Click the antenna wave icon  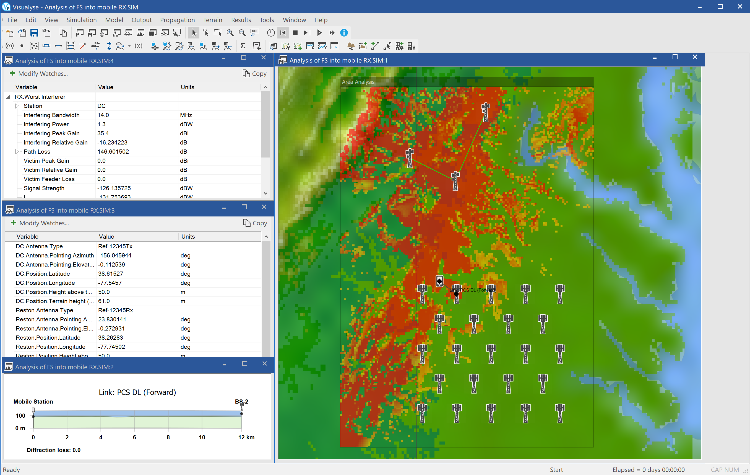[10, 46]
